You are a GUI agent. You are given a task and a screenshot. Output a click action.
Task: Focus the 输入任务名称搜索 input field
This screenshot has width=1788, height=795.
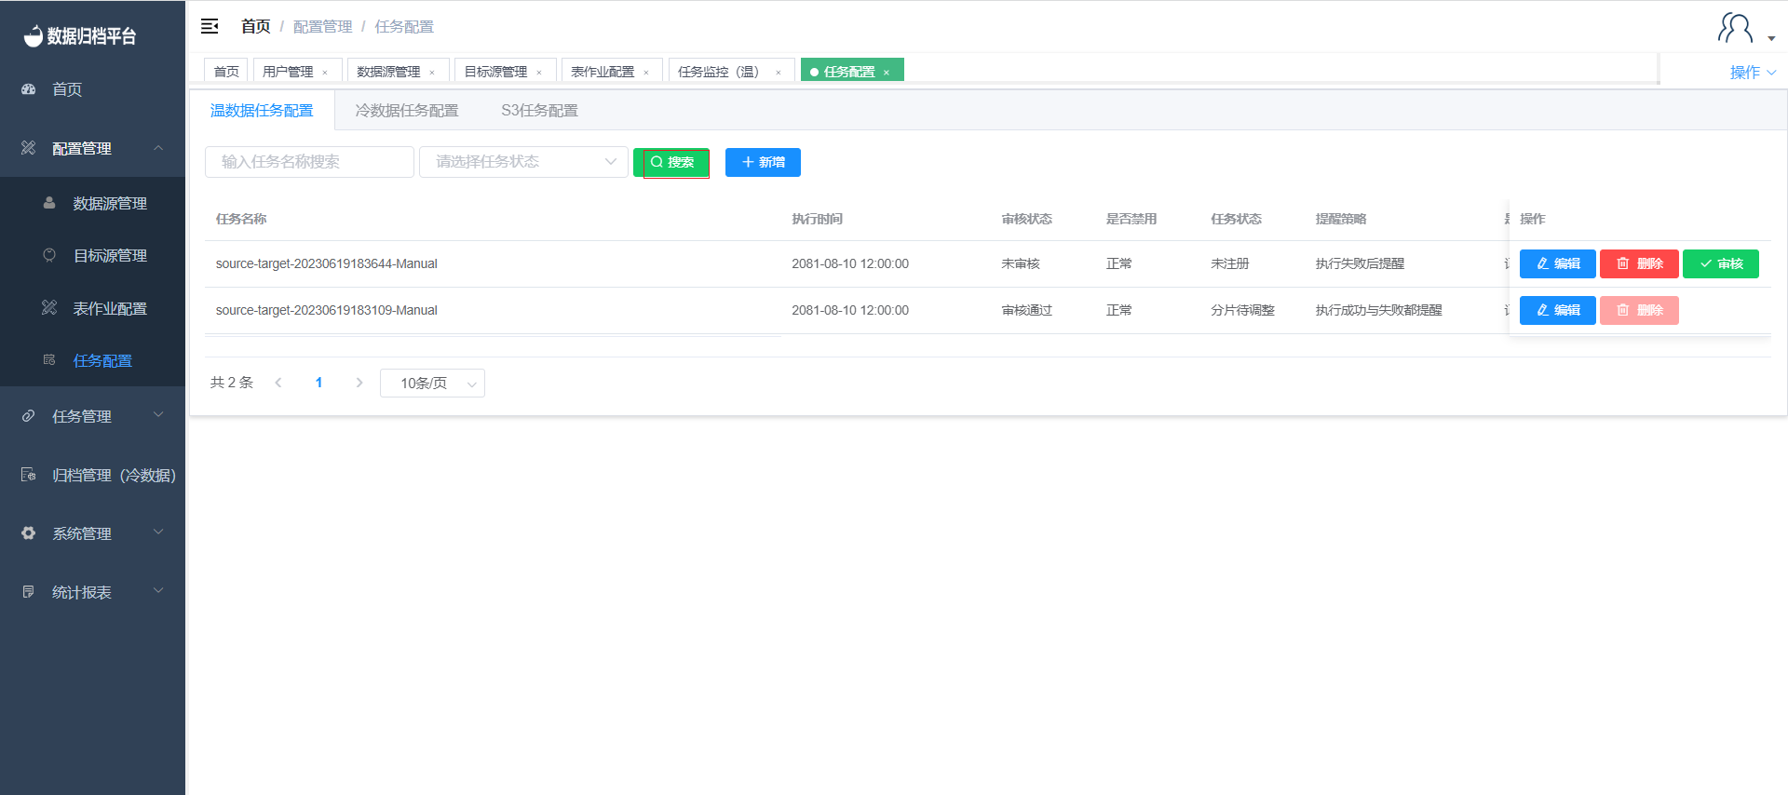309,162
